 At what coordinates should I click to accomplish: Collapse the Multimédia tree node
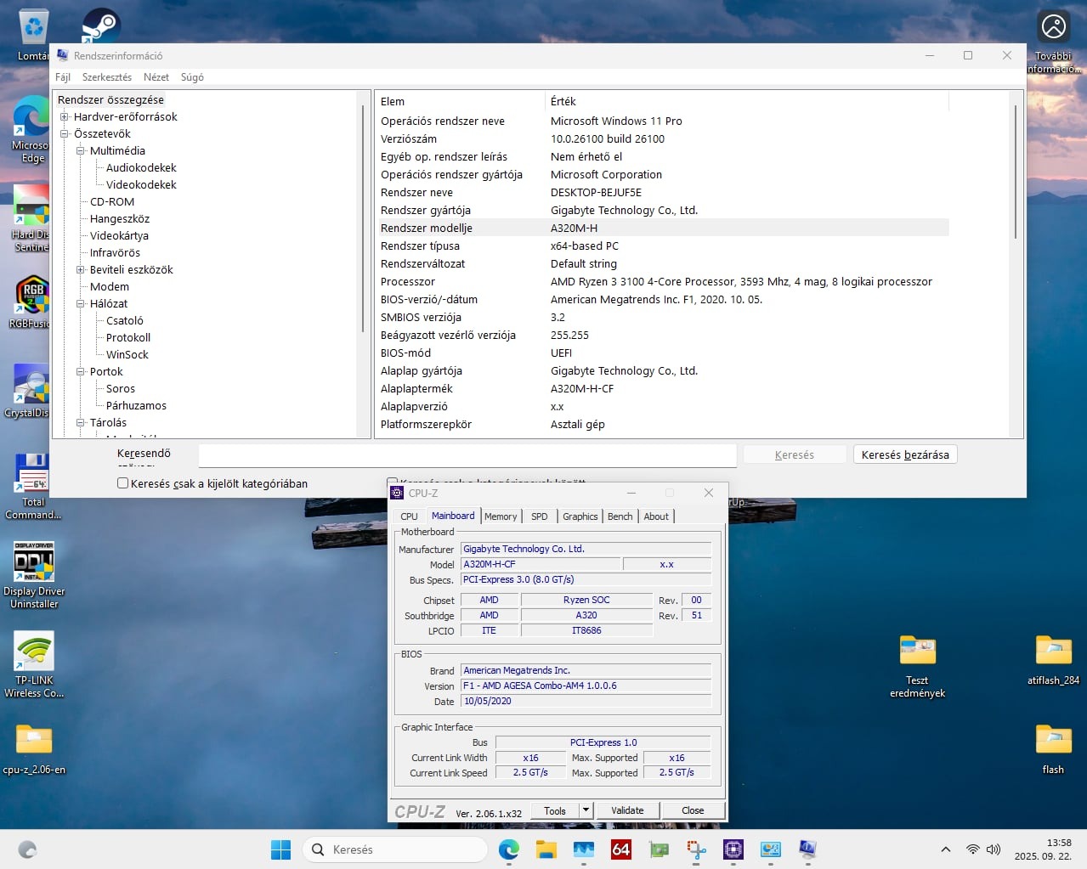[x=80, y=151]
